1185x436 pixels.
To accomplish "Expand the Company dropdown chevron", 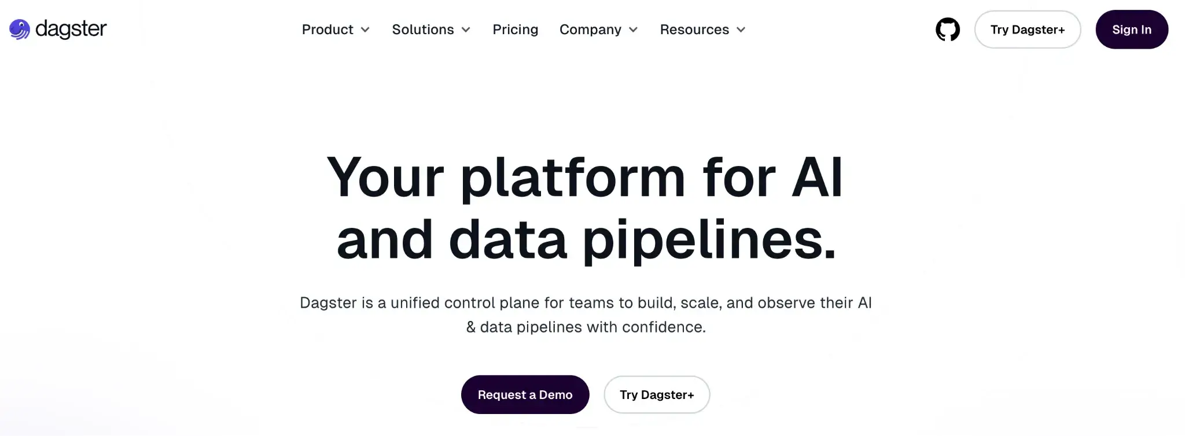I will click(x=634, y=30).
